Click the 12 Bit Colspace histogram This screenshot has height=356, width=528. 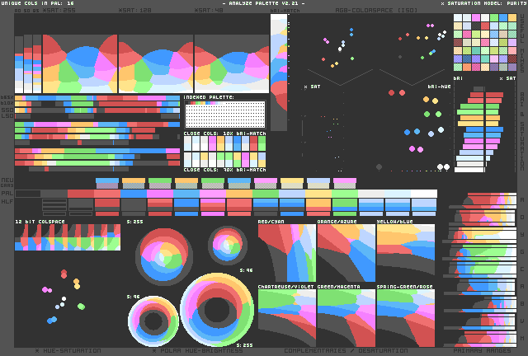68,237
